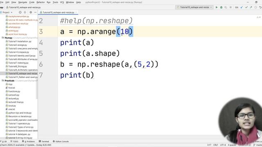262x147 pixels.
Task: Select Tutorial10_reshape-and-resize in project tree
Action: click(x=23, y=73)
